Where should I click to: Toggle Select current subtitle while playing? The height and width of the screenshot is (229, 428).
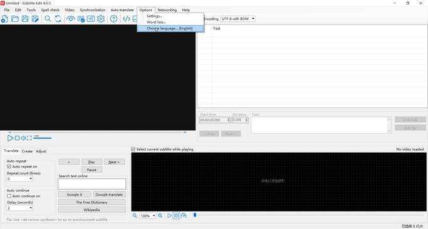(x=133, y=149)
